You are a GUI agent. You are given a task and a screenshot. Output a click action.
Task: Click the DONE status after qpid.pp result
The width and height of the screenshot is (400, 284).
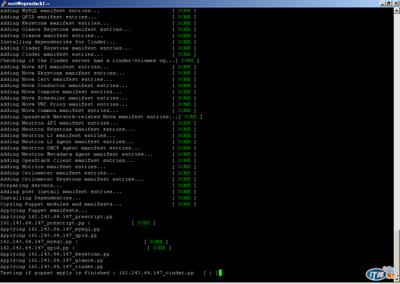pyautogui.click(x=159, y=248)
